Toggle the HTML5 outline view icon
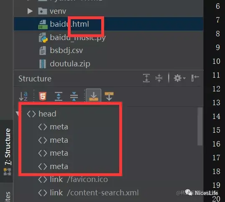The height and width of the screenshot is (202, 225). (43, 96)
